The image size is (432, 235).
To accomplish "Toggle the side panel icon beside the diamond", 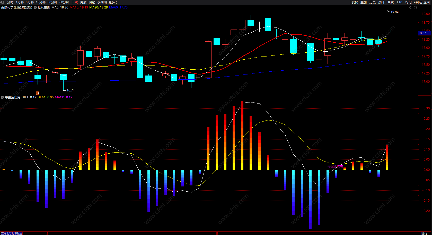I will [x=416, y=7].
